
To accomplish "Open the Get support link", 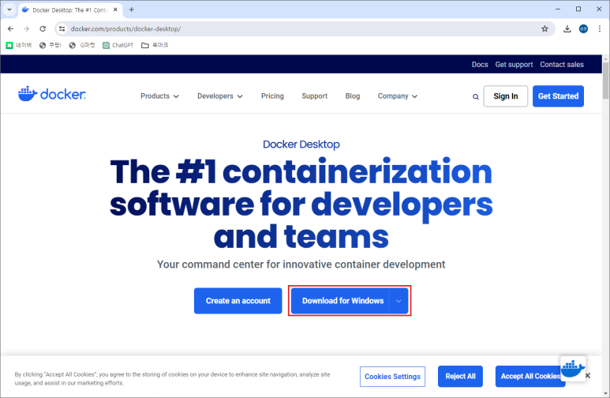I will 514,65.
